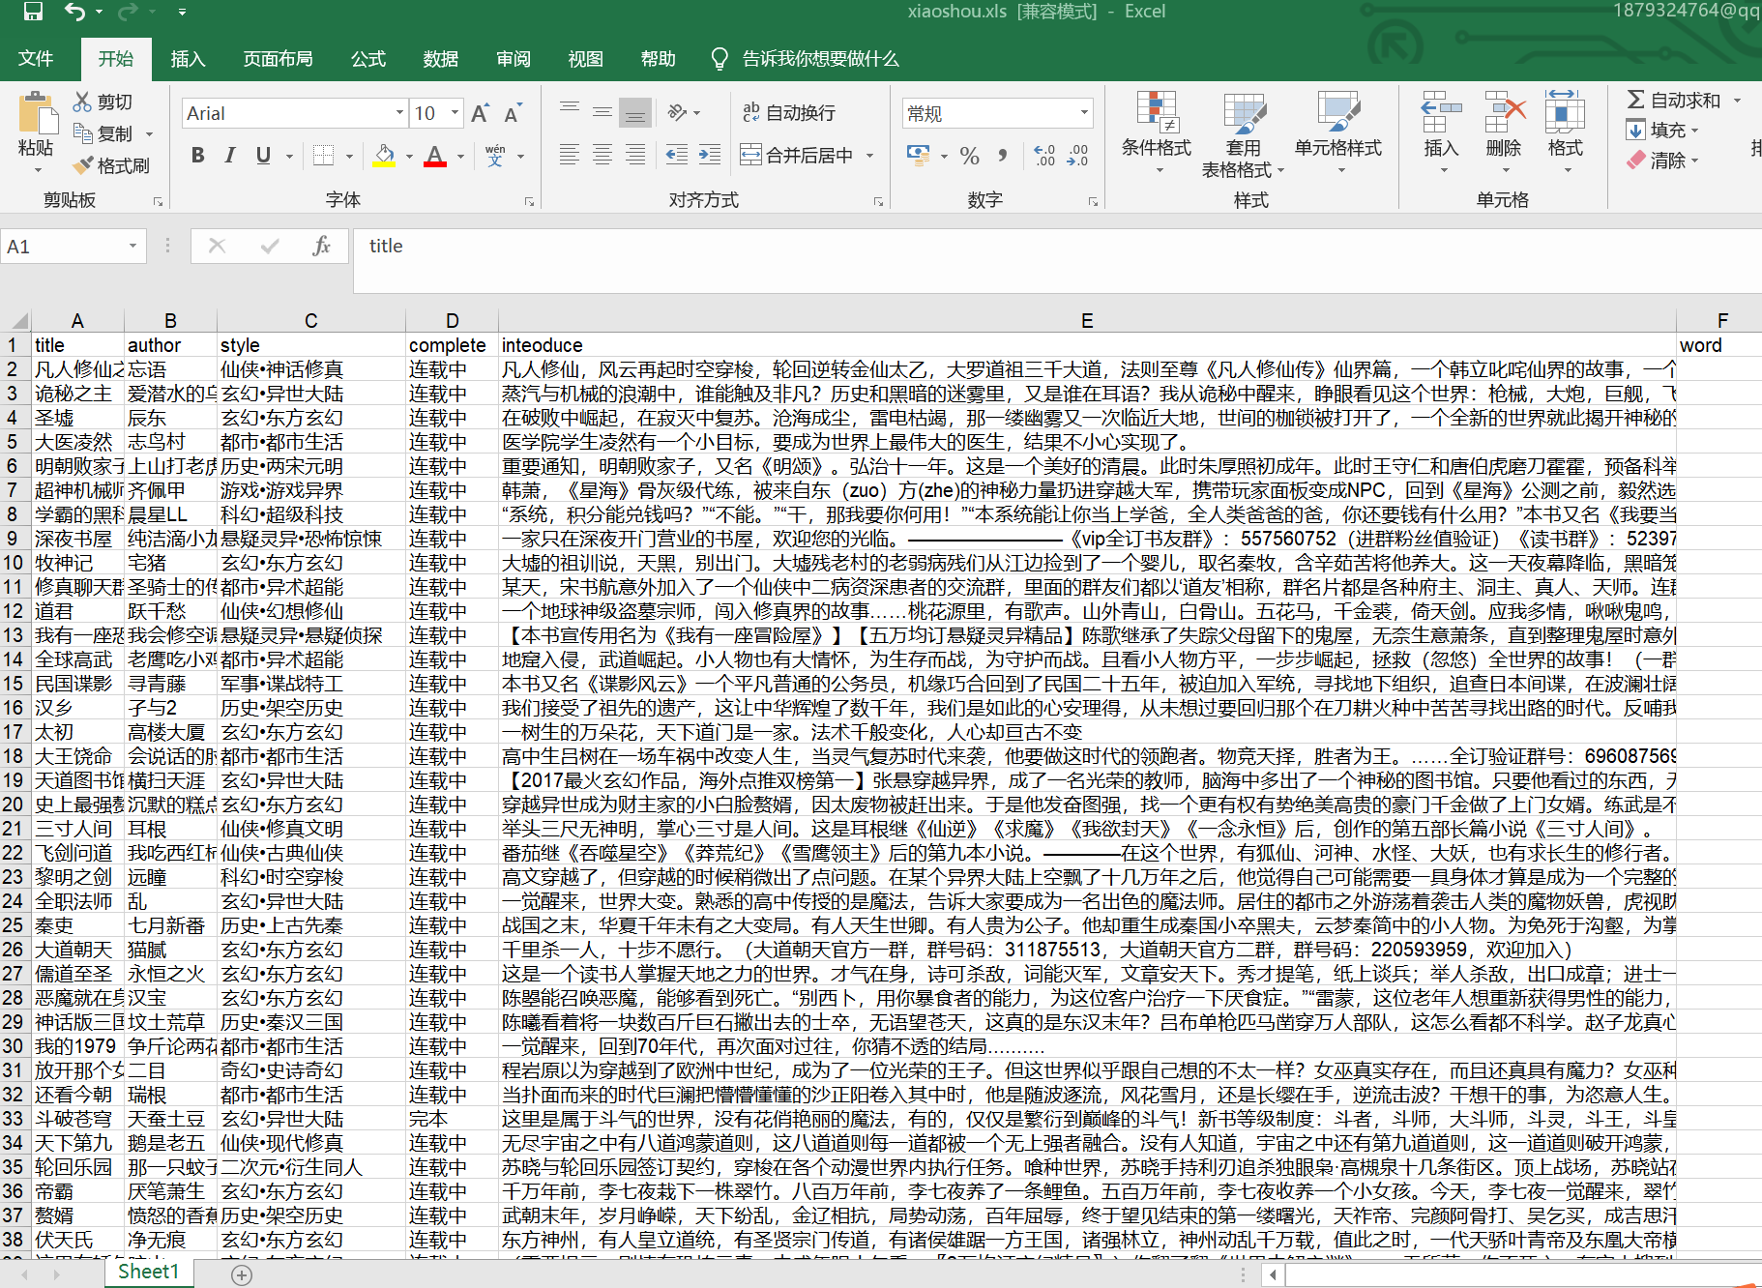Viewport: 1762px width, 1288px height.
Task: Click the Copy icon
Action: point(83,132)
